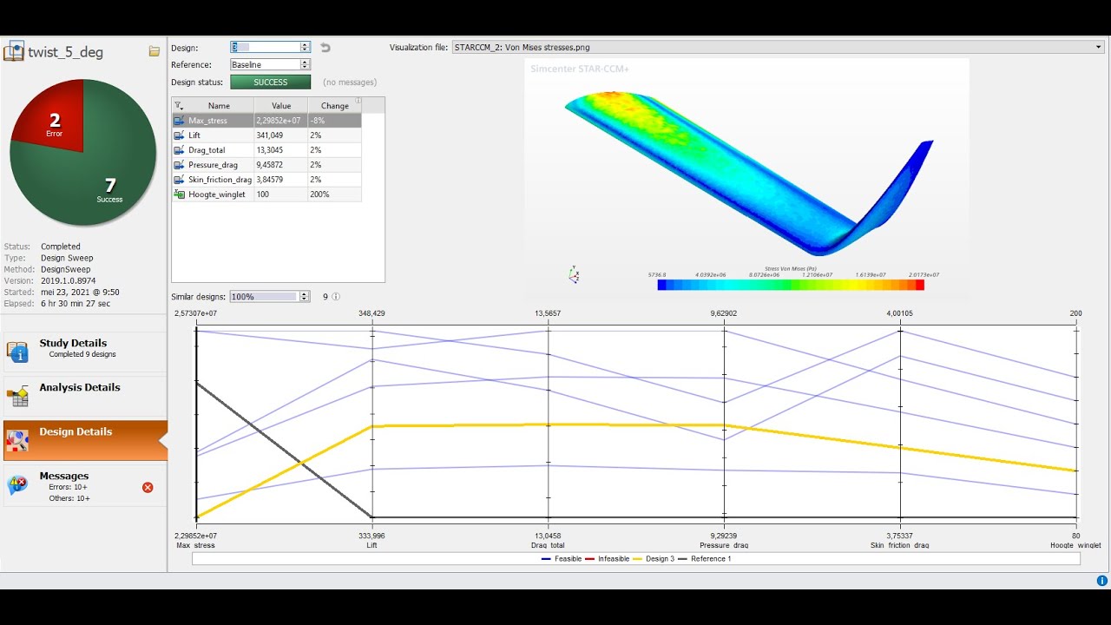The height and width of the screenshot is (625, 1111).
Task: Open the Study Details tab
Action: 84,352
